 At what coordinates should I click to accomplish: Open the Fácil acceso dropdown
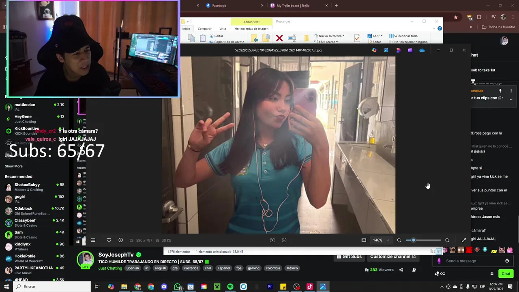point(326,42)
